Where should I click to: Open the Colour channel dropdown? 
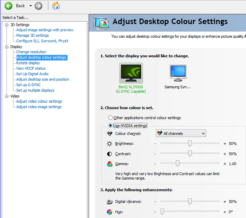tap(181, 133)
